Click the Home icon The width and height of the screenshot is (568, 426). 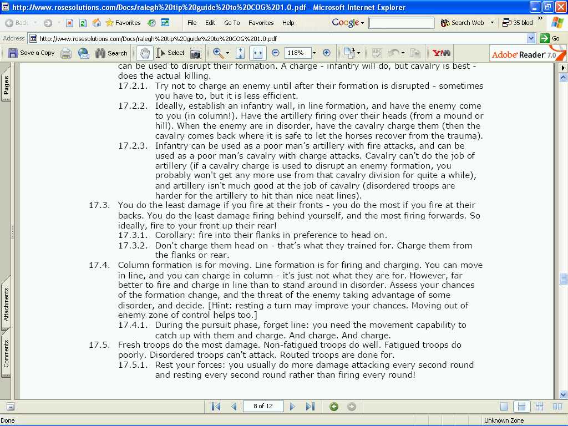pos(97,23)
